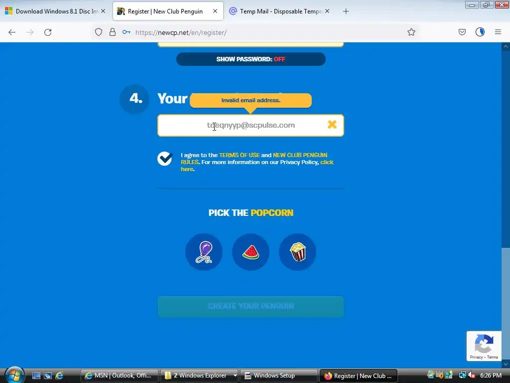Click the padlock site security icon
Screen dimensions: 510x383
(x=112, y=32)
